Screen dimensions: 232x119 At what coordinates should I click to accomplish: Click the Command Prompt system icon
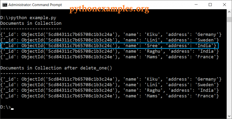point(5,5)
